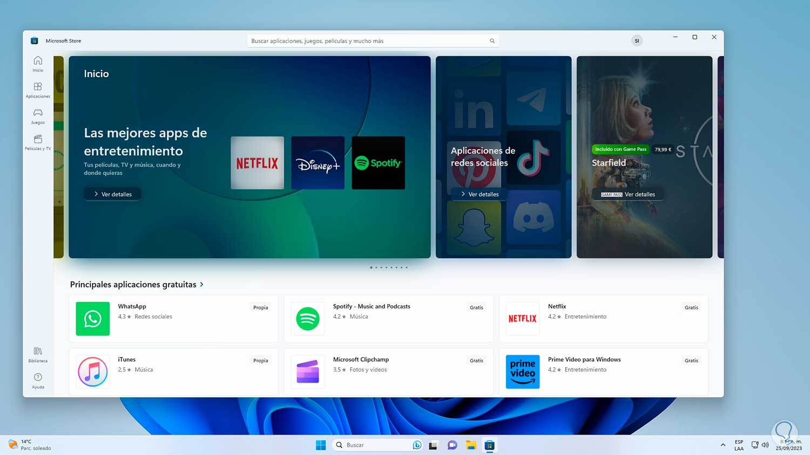Expand Principales aplicaciones gratuitas with its chevron
Image resolution: width=810 pixels, height=455 pixels.
click(x=202, y=284)
